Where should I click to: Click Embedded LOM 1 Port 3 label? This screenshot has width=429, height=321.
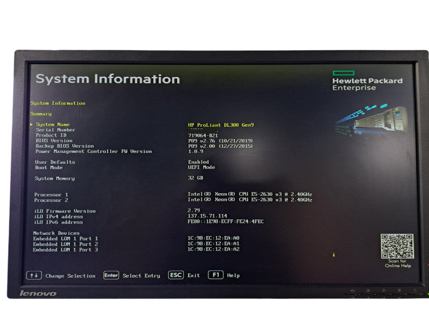pos(65,250)
